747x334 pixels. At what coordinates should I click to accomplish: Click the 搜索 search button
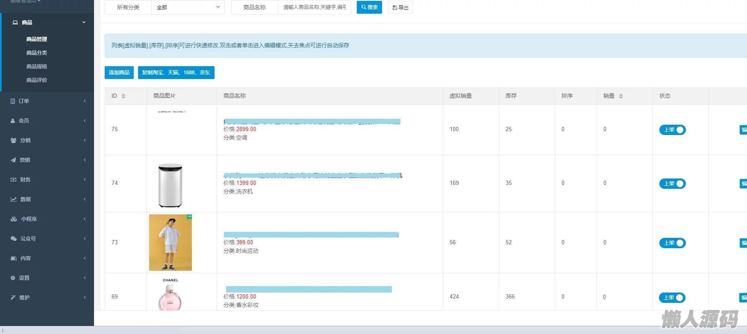click(x=369, y=7)
